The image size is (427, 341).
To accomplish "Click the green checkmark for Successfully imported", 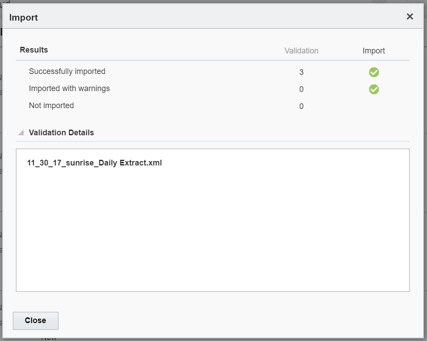I will point(374,72).
